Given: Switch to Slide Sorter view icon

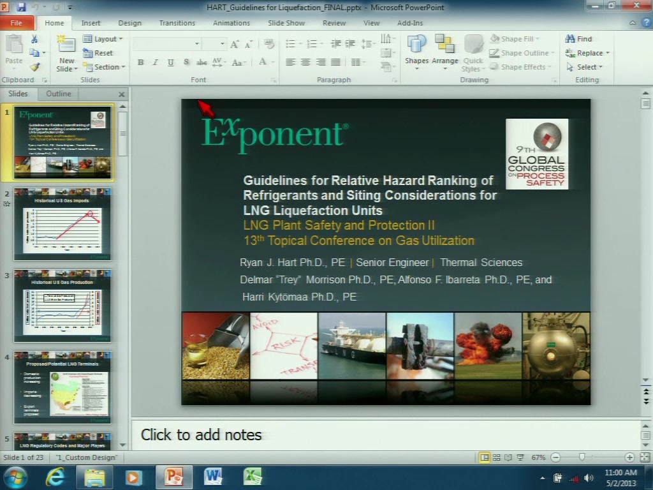Looking at the screenshot, I should tap(496, 457).
